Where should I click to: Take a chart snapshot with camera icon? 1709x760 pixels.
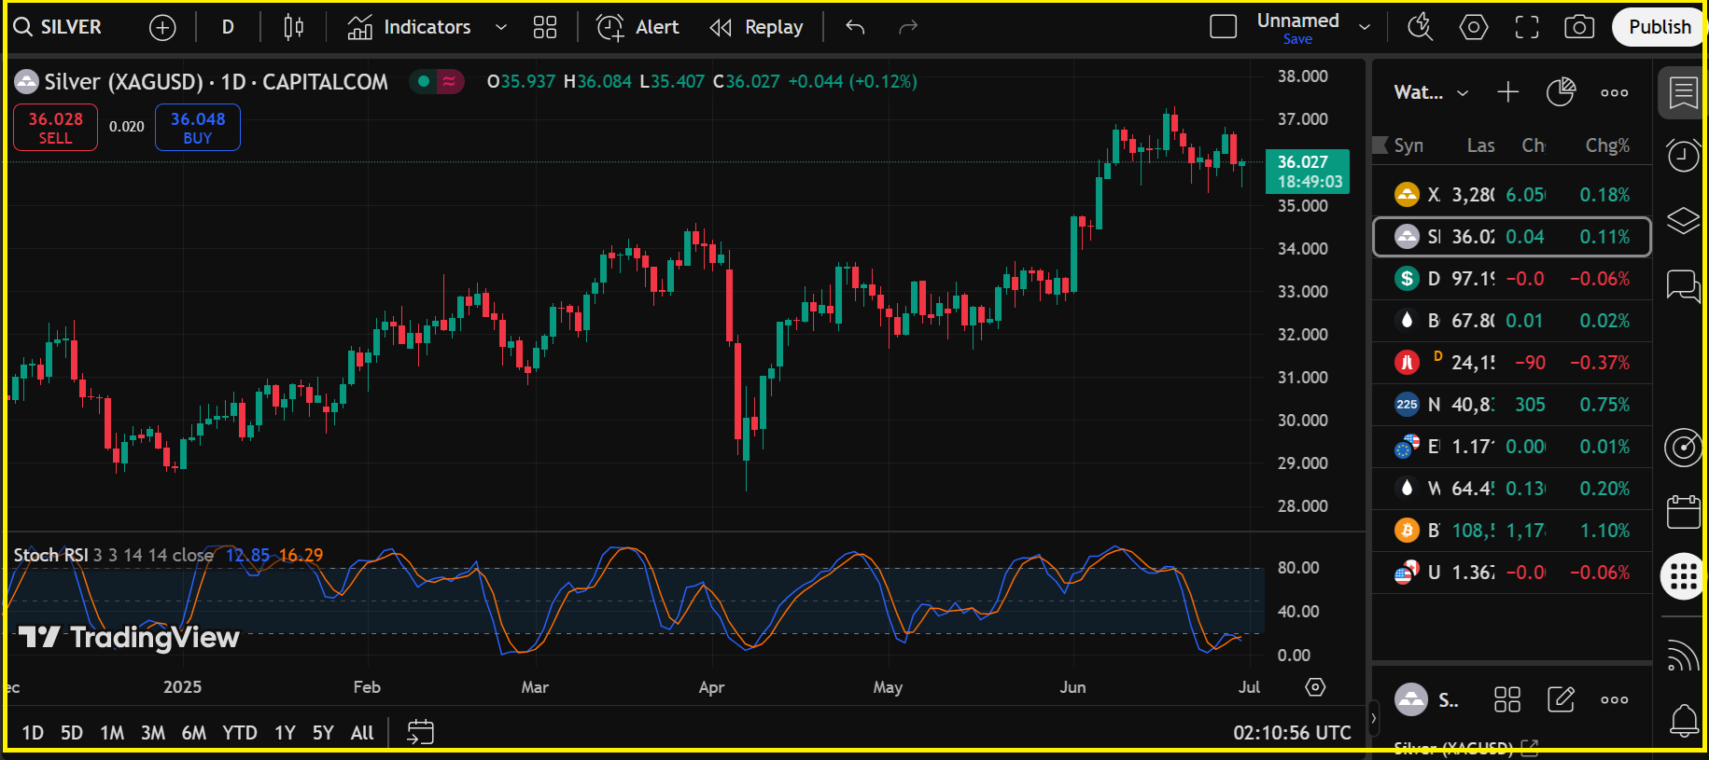[x=1578, y=27]
